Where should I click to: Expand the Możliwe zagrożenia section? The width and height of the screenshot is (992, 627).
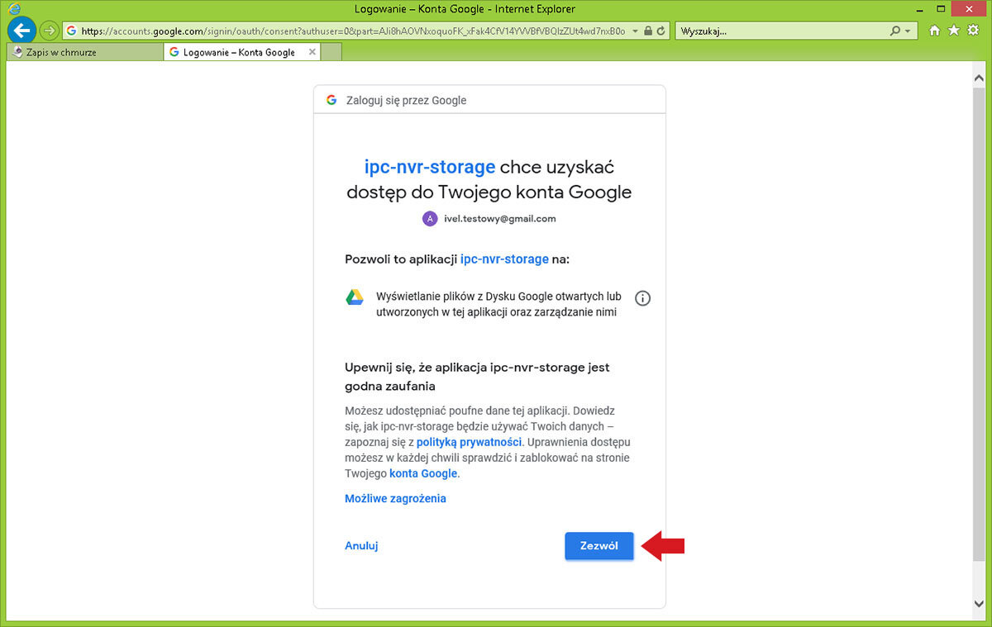pos(395,498)
